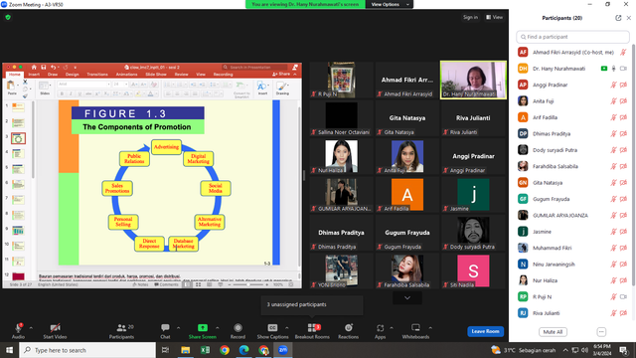Open File Explorer from taskbar
The image size is (636, 358).
[x=186, y=350]
